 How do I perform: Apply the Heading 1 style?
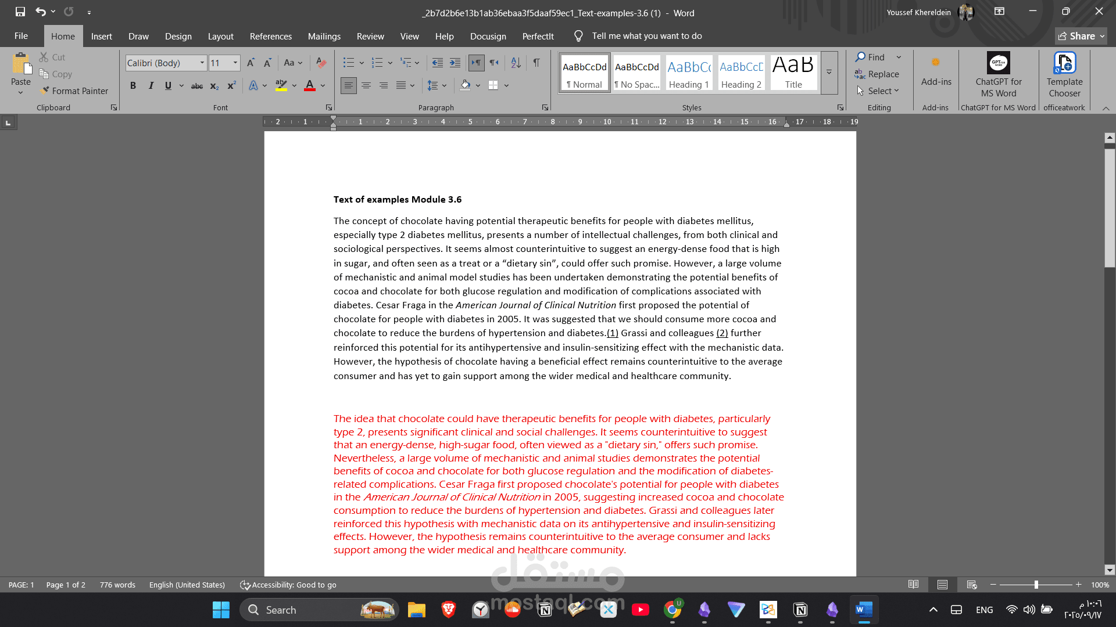(689, 72)
